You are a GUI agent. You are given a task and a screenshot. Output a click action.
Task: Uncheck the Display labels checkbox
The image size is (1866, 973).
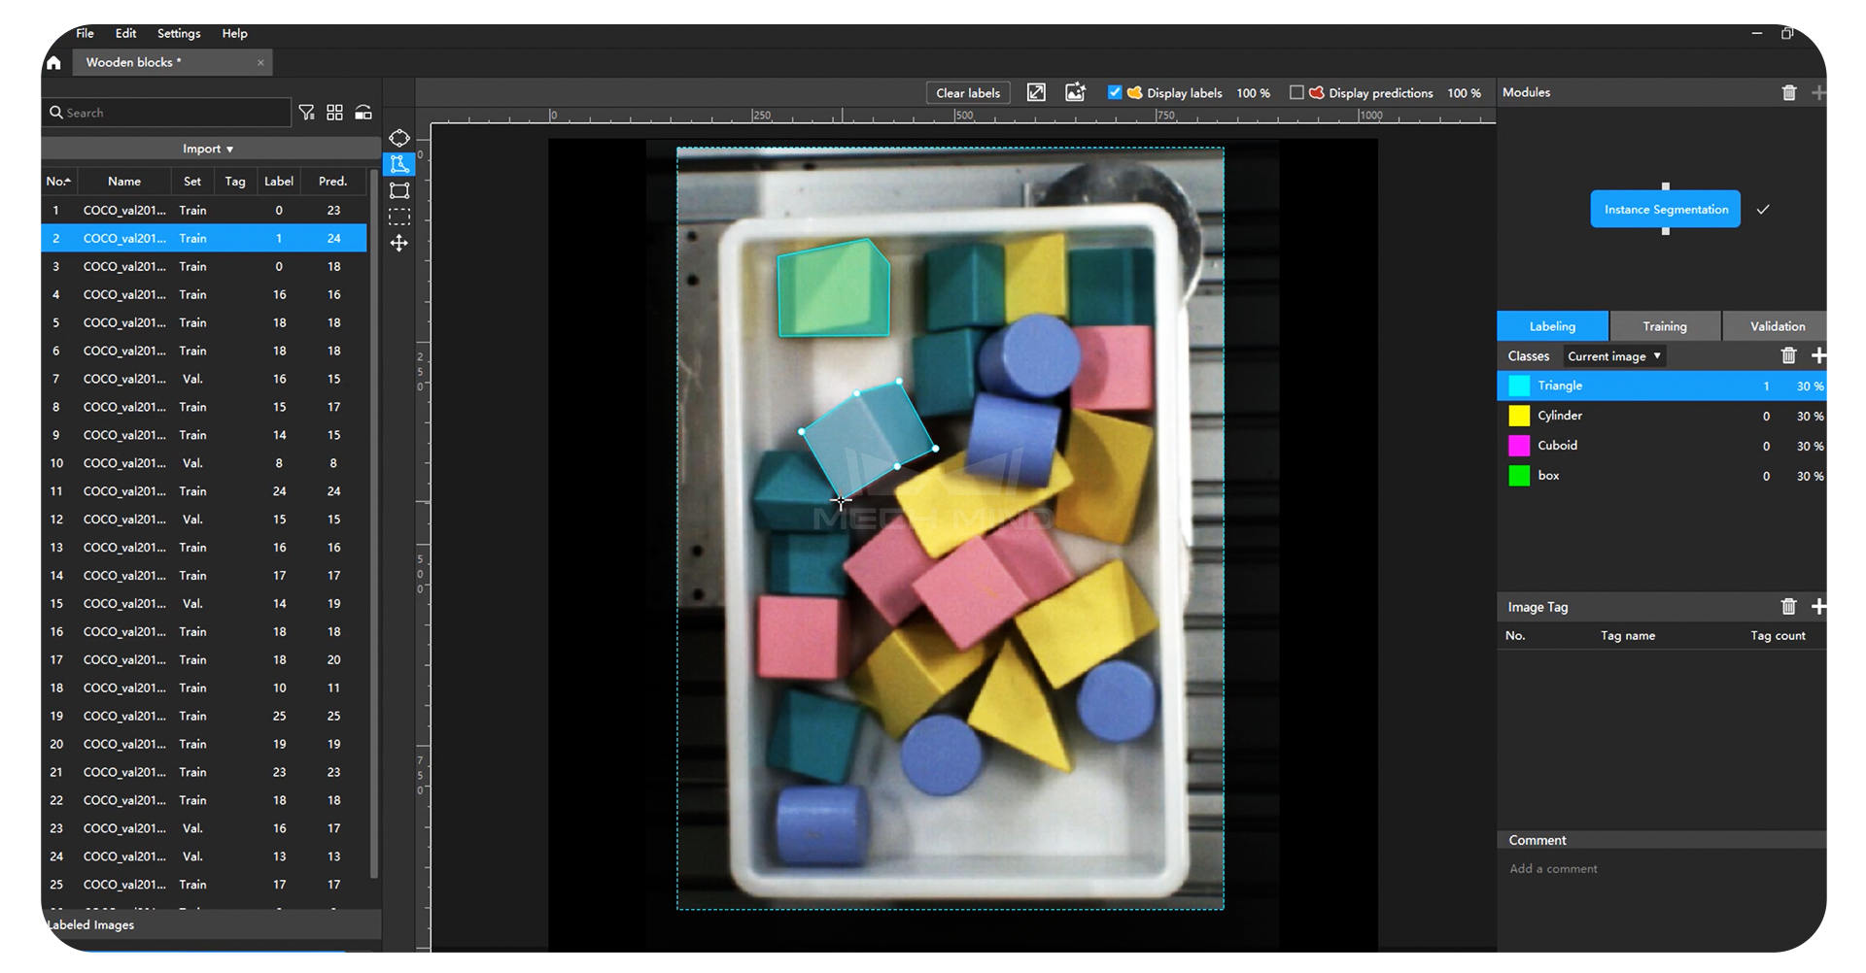1114,92
